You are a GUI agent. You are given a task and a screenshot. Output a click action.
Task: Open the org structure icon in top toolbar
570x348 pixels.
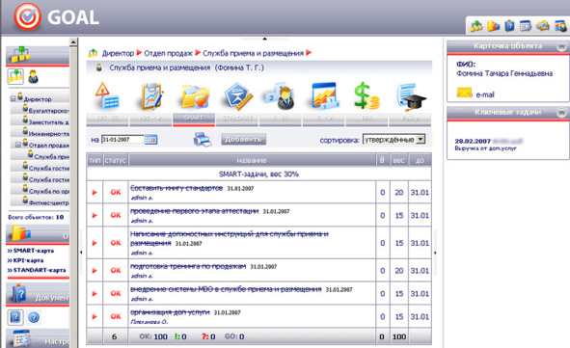pyautogui.click(x=476, y=26)
